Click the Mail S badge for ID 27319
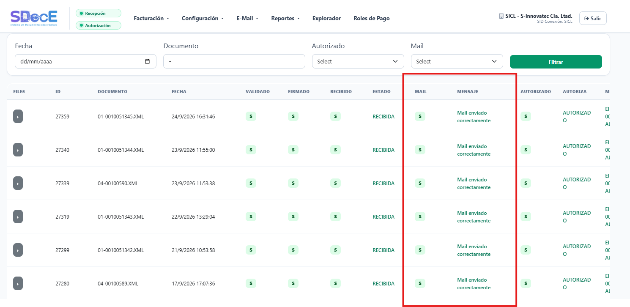The width and height of the screenshot is (630, 307). [x=420, y=217]
